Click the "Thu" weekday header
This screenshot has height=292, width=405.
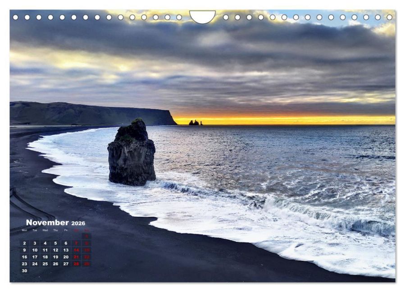(55, 230)
